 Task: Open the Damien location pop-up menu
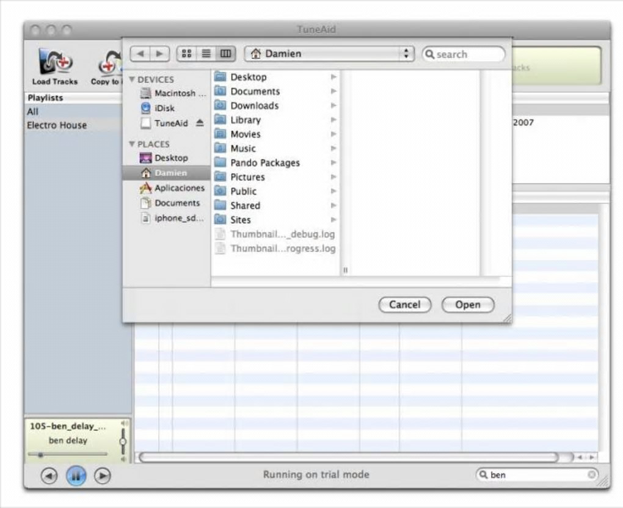[329, 54]
